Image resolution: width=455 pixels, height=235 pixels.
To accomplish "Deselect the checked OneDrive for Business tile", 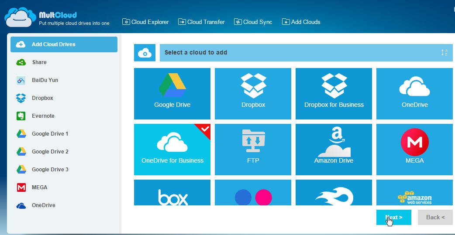I will (x=172, y=150).
